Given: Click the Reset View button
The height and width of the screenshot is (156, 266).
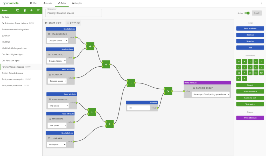Looking at the screenshot, I should pos(53,23).
